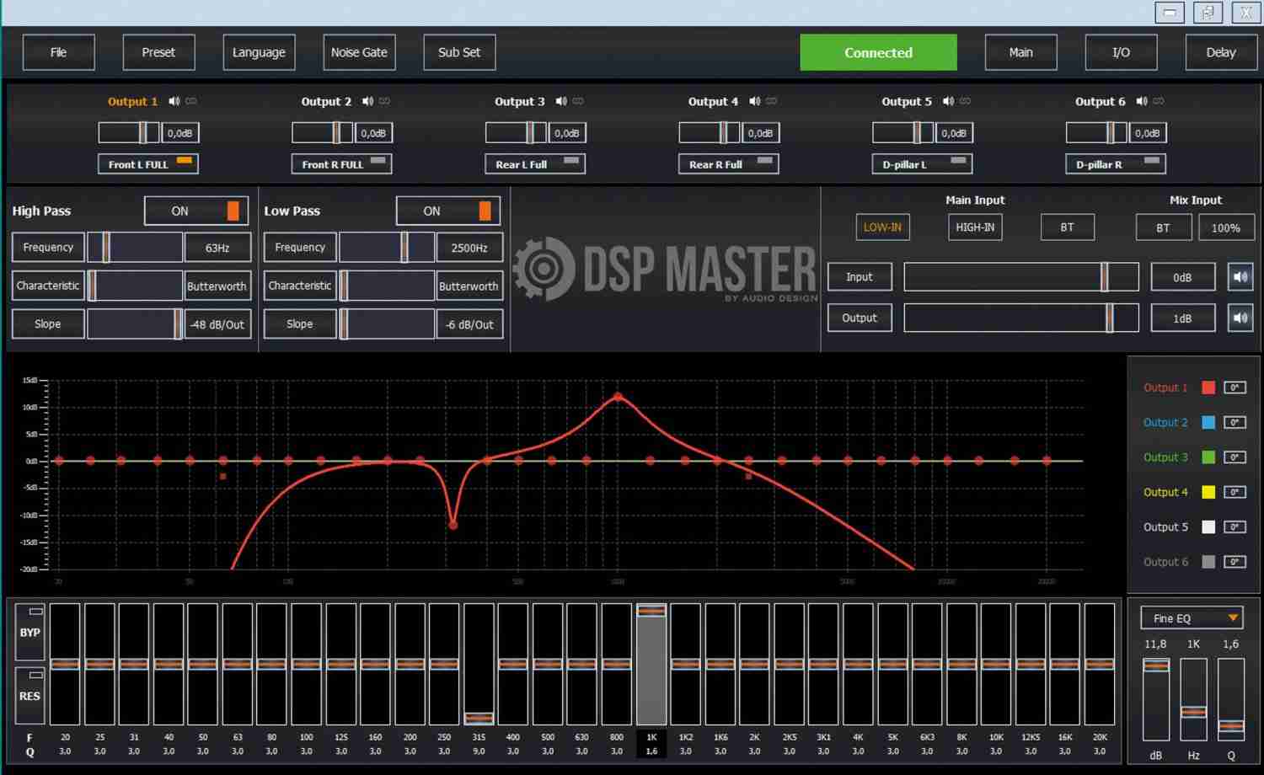Mute the main Output with speaker icon
Image resolution: width=1264 pixels, height=775 pixels.
point(1240,318)
